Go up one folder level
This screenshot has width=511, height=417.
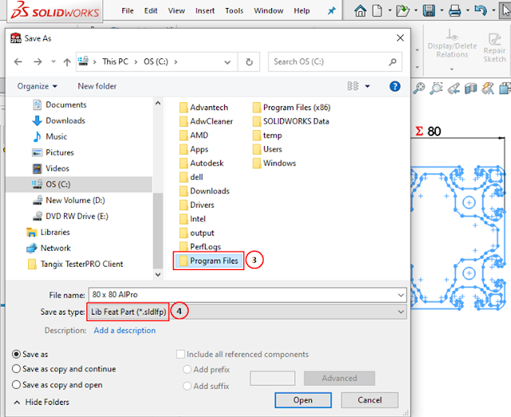[67, 62]
